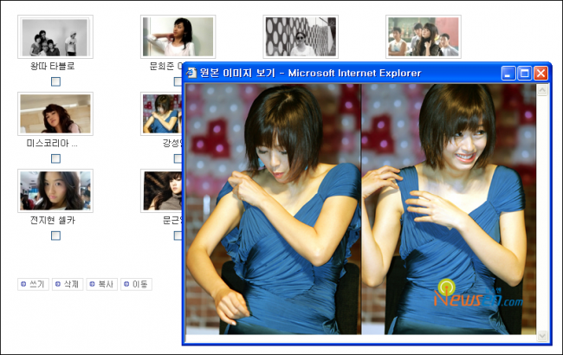This screenshot has height=355, width=563.
Task: Open the black-and-white dotted-wall photo thumbnail
Action: (301, 36)
